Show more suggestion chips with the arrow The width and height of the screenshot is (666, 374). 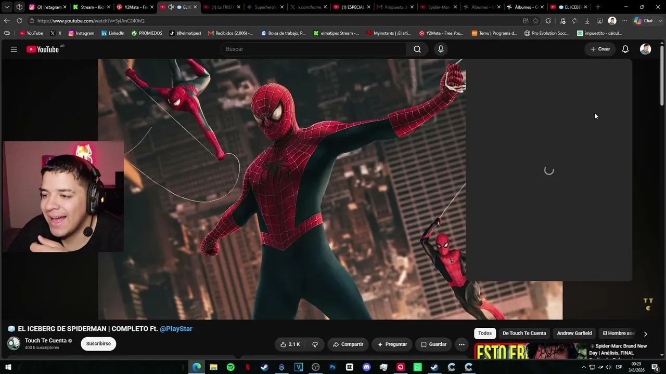[645, 334]
